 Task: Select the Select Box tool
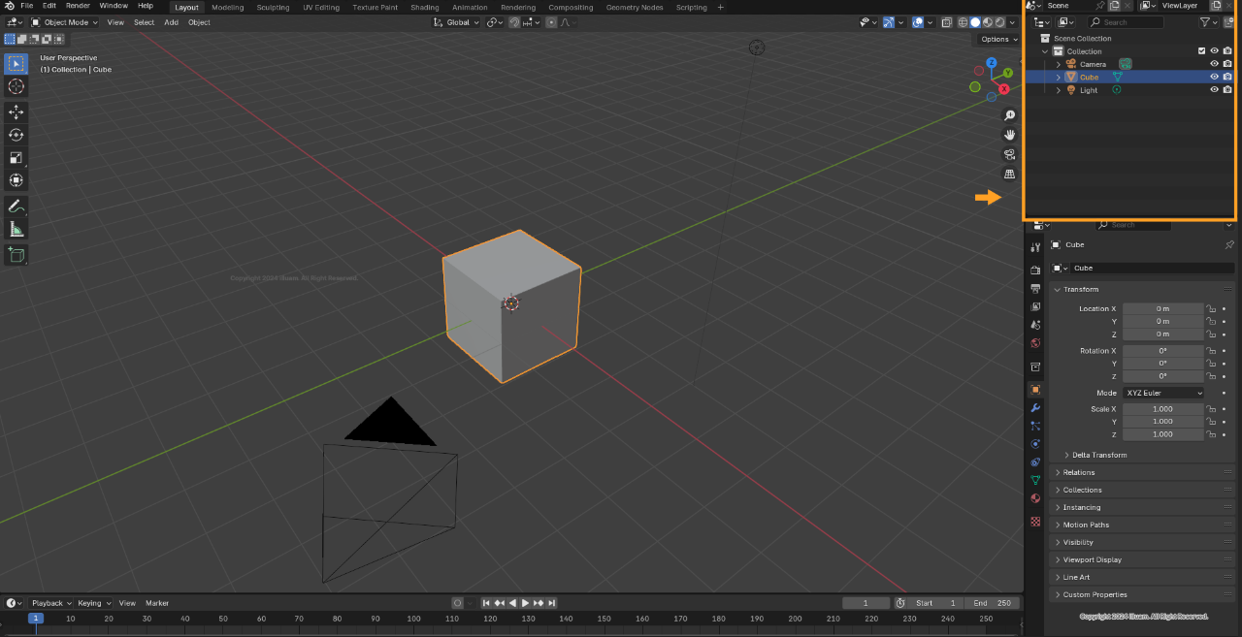click(16, 64)
